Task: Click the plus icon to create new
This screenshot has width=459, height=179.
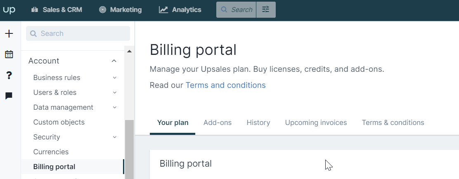Action: click(x=9, y=34)
